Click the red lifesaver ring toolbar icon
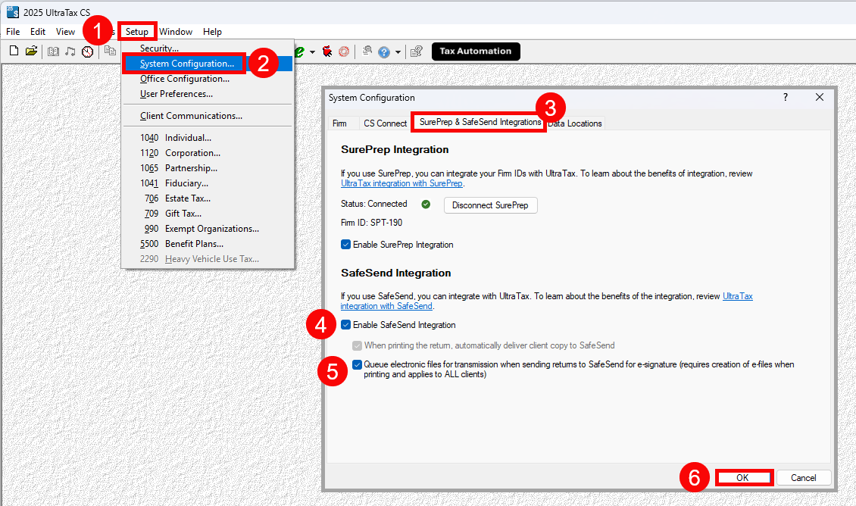This screenshot has width=856, height=506. (x=344, y=52)
